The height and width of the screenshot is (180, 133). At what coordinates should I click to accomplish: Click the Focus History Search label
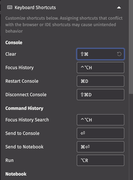click(x=27, y=120)
